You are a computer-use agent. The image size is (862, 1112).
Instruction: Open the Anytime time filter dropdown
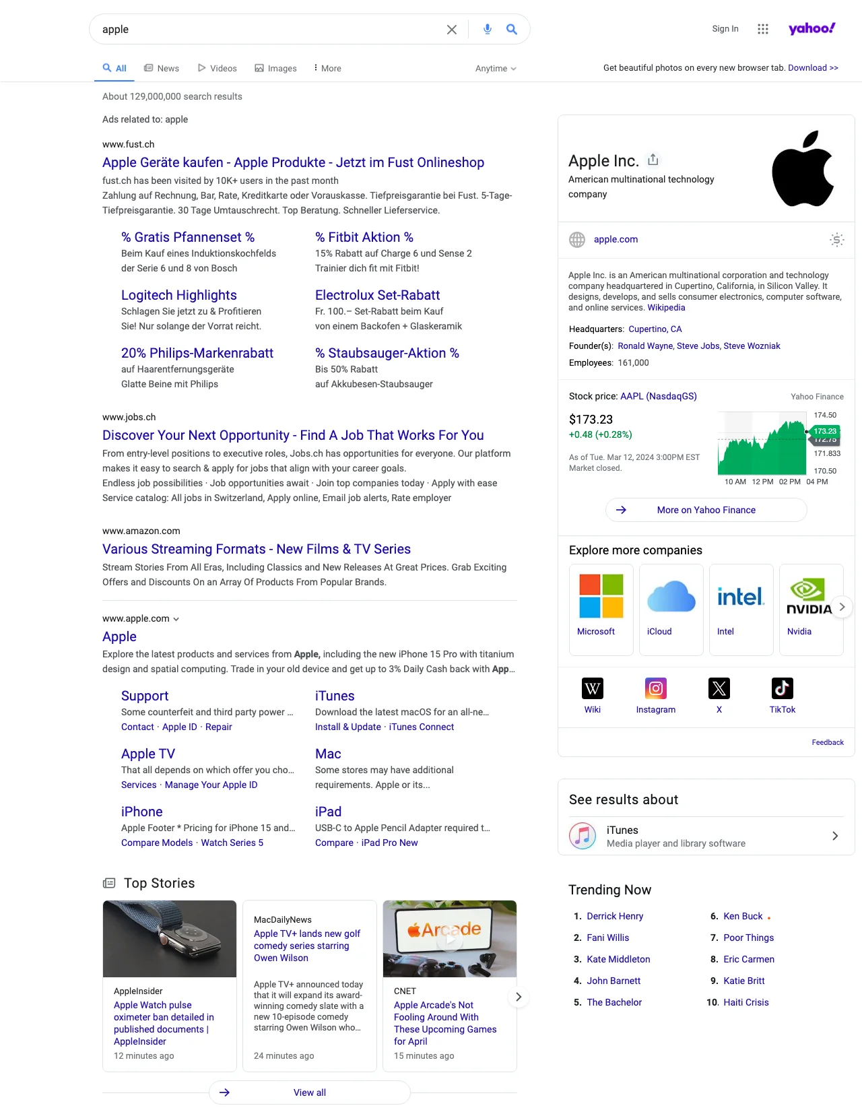click(496, 69)
